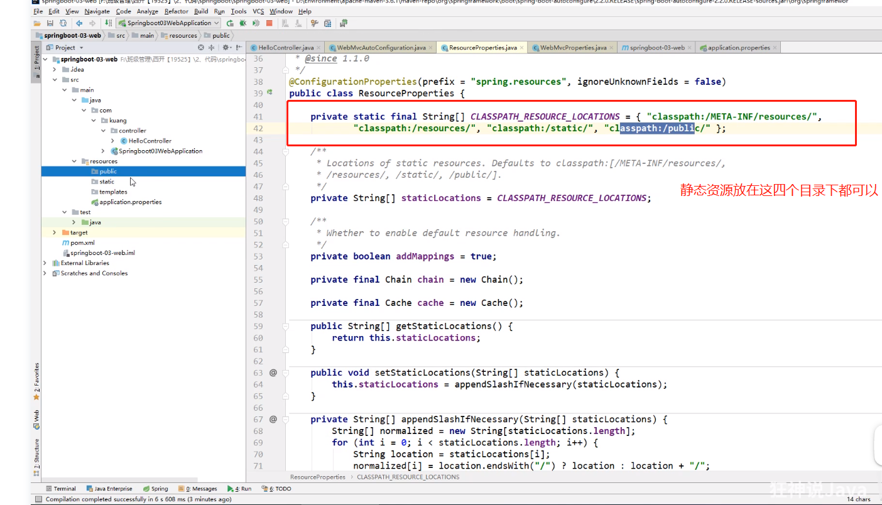Switch to application.properties tab
The image size is (882, 505).
tap(739, 48)
